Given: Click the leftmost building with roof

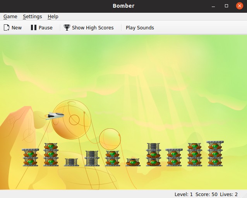Looking at the screenshot, I should pyautogui.click(x=31, y=157).
